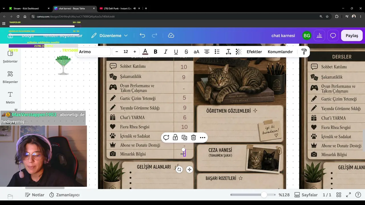Open the grid view icon
The width and height of the screenshot is (365, 205).
(339, 195)
